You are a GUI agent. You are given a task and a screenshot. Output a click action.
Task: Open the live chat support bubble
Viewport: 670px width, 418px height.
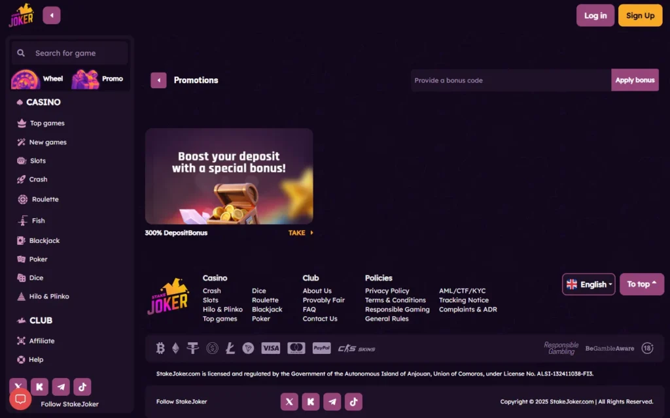(x=20, y=399)
